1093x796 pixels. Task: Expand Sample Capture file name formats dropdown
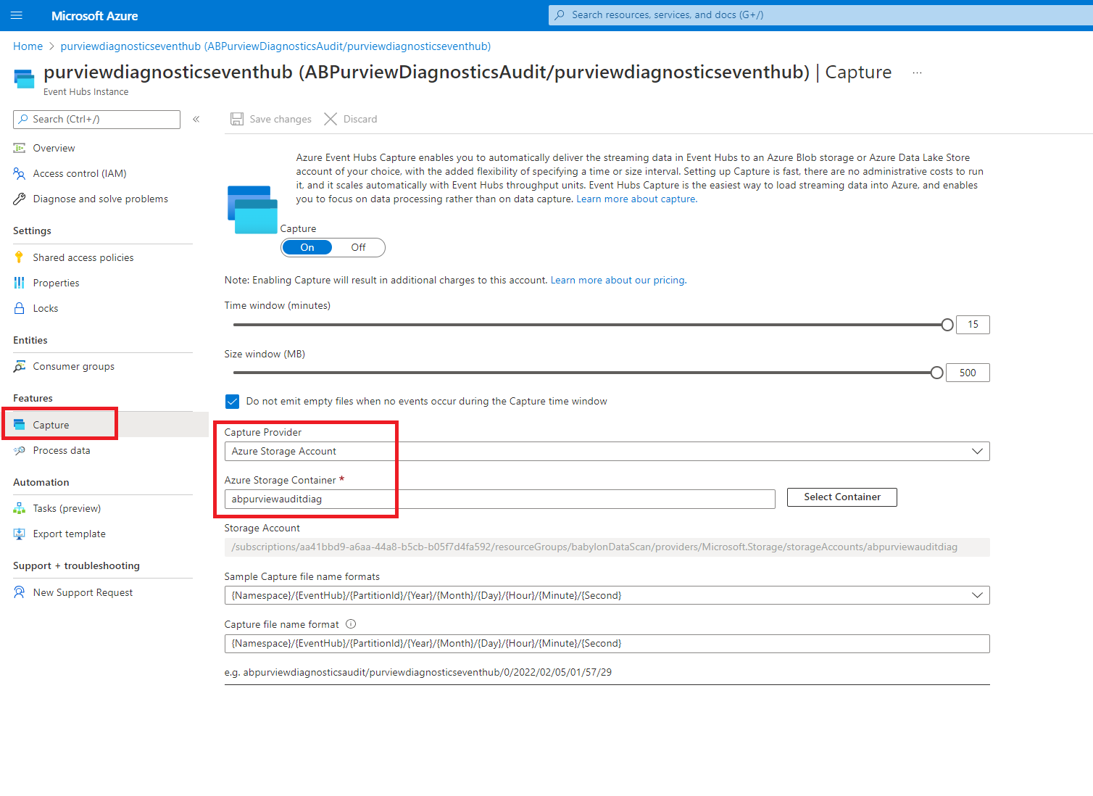coord(607,595)
